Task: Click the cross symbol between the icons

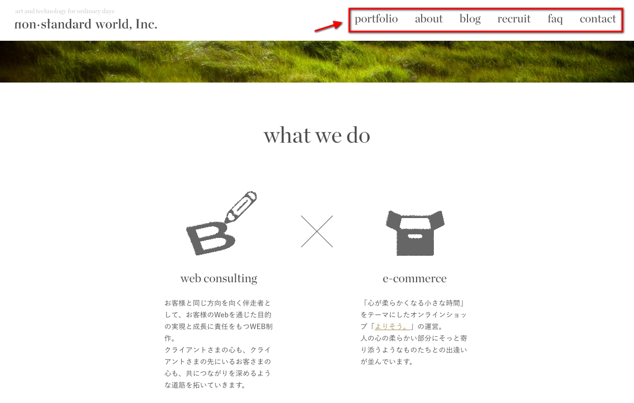Action: [x=317, y=231]
